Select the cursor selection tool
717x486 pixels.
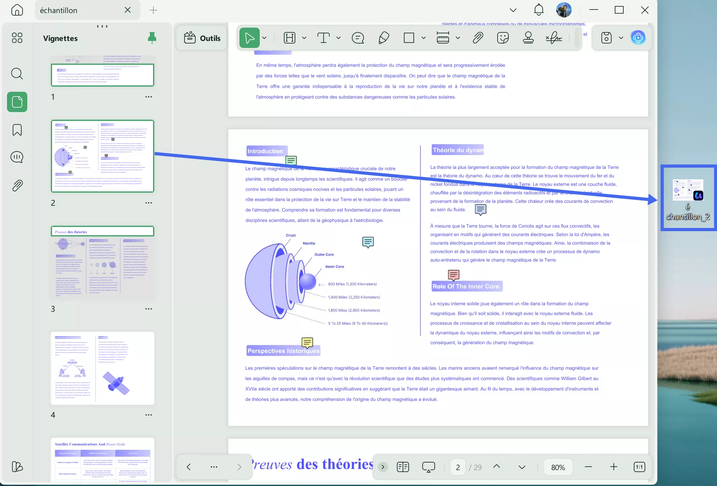point(250,38)
